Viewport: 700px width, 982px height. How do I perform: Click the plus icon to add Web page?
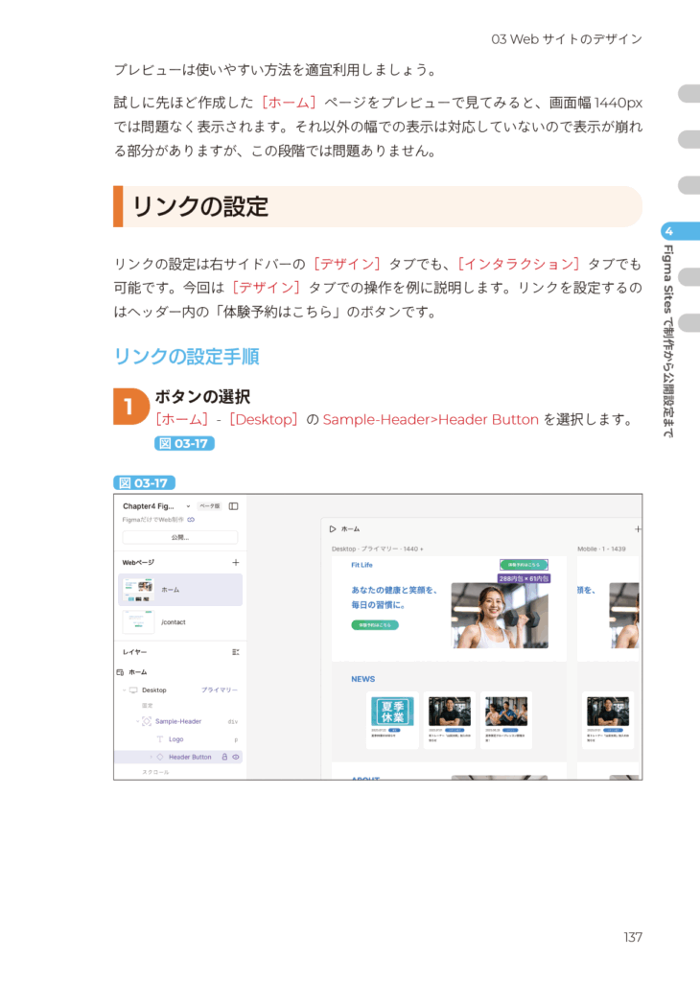coord(235,563)
